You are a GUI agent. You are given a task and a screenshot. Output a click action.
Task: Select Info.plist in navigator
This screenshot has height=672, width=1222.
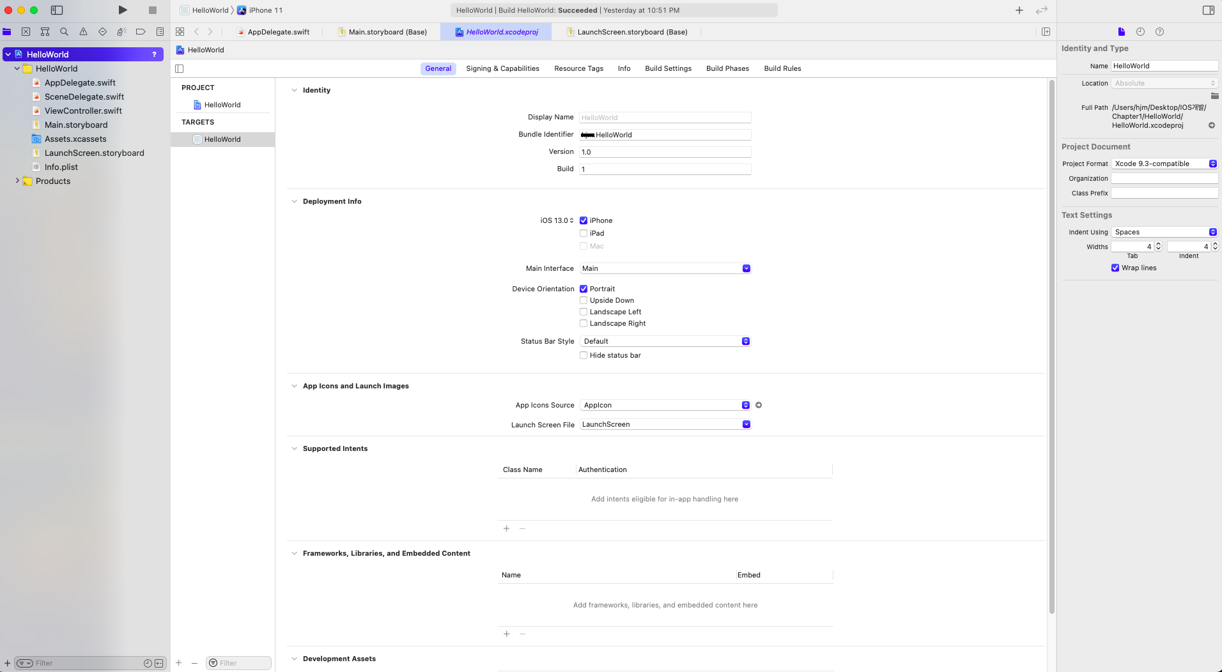point(61,167)
